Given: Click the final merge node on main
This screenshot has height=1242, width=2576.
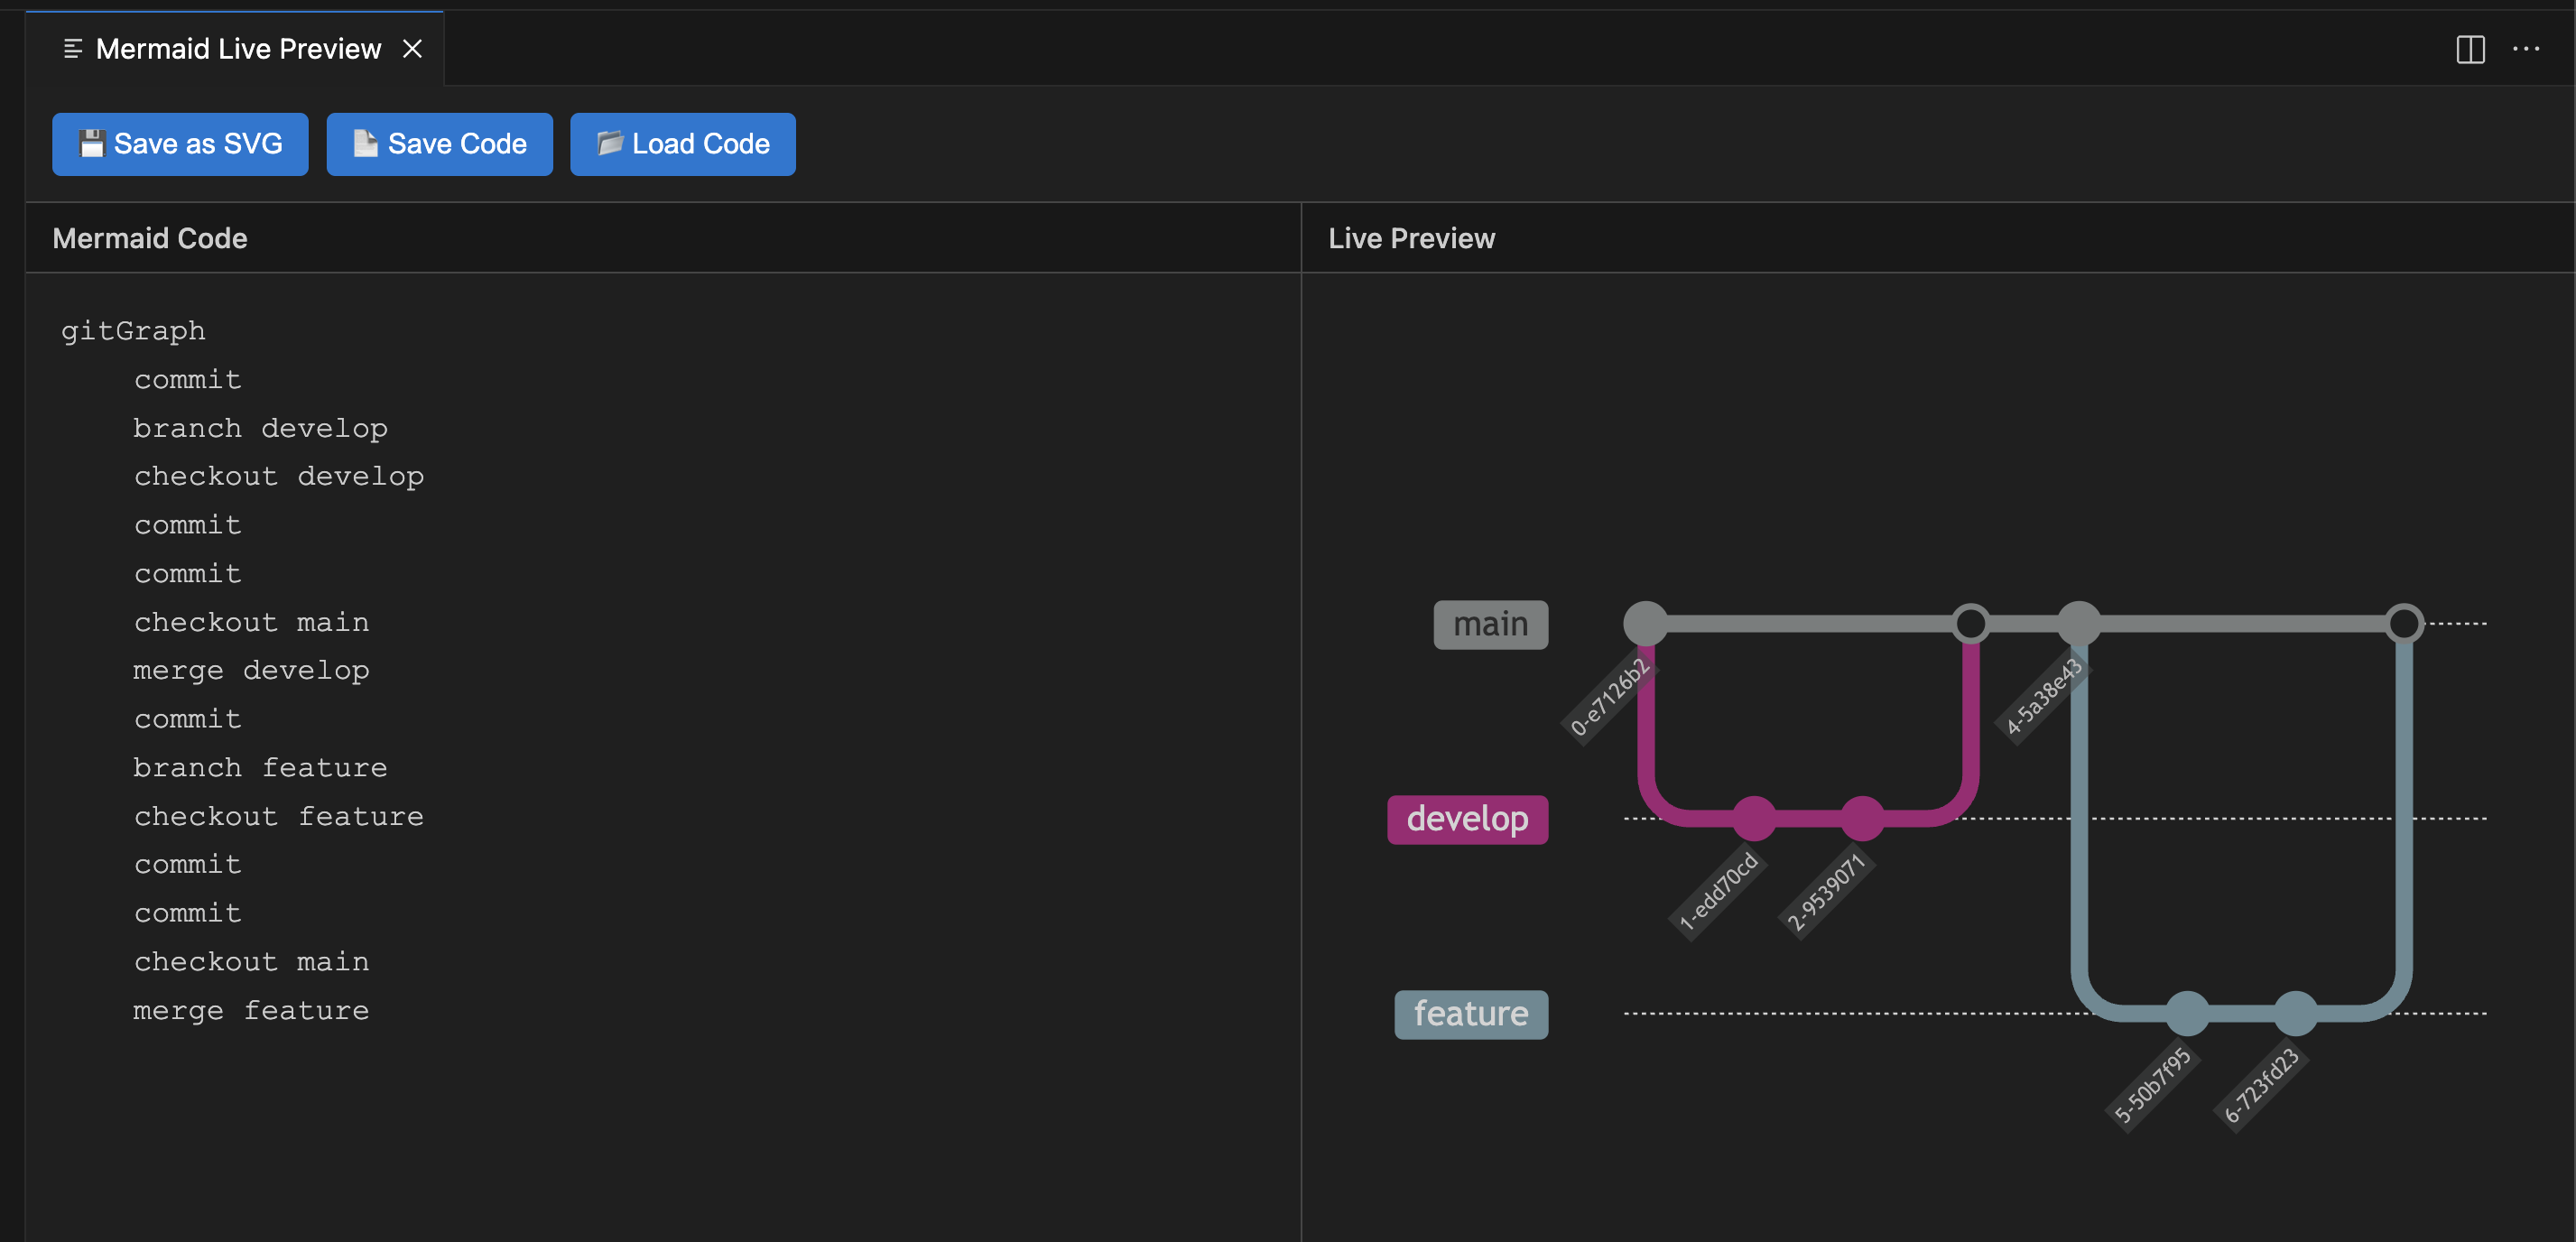Looking at the screenshot, I should click(x=2403, y=623).
